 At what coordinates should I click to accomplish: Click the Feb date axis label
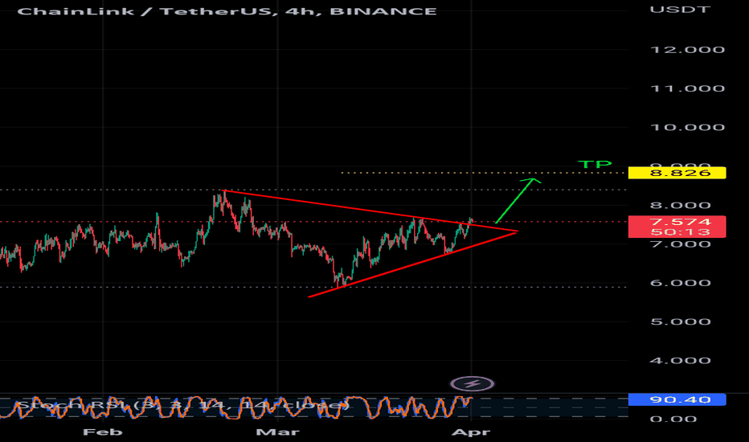tap(103, 432)
